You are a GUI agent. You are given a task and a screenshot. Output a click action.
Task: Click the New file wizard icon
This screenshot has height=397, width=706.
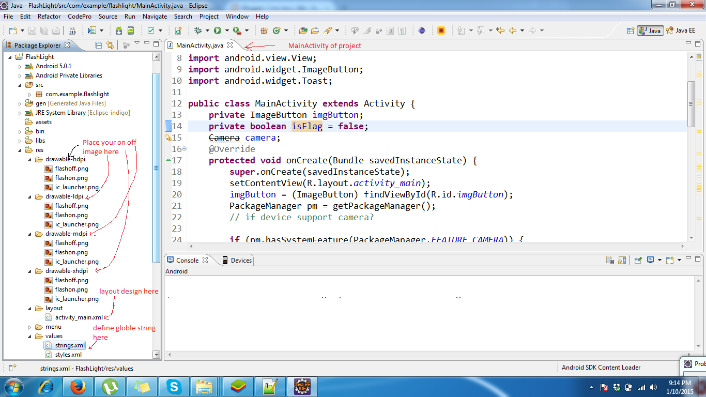[12, 30]
